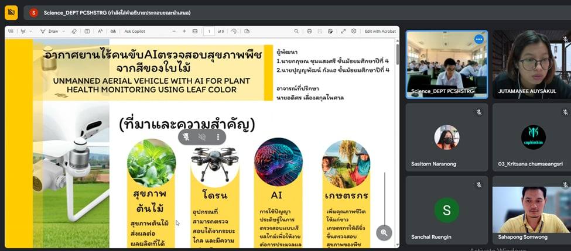Expand the highlighter tool dropdown arrow
The height and width of the screenshot is (251, 571).
point(30,31)
